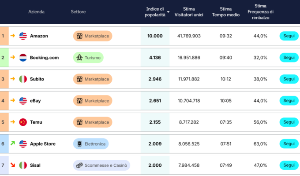The image size is (300, 176).
Task: Click the orange trend arrow in Amazon row
Action: [x=13, y=36]
